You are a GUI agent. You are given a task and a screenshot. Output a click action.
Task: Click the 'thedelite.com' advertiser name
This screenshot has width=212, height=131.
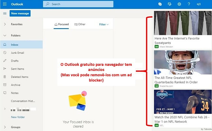[x=166, y=86]
